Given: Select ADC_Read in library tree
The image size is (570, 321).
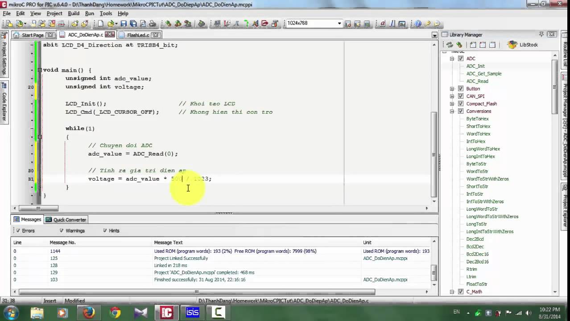Looking at the screenshot, I should pos(477,81).
